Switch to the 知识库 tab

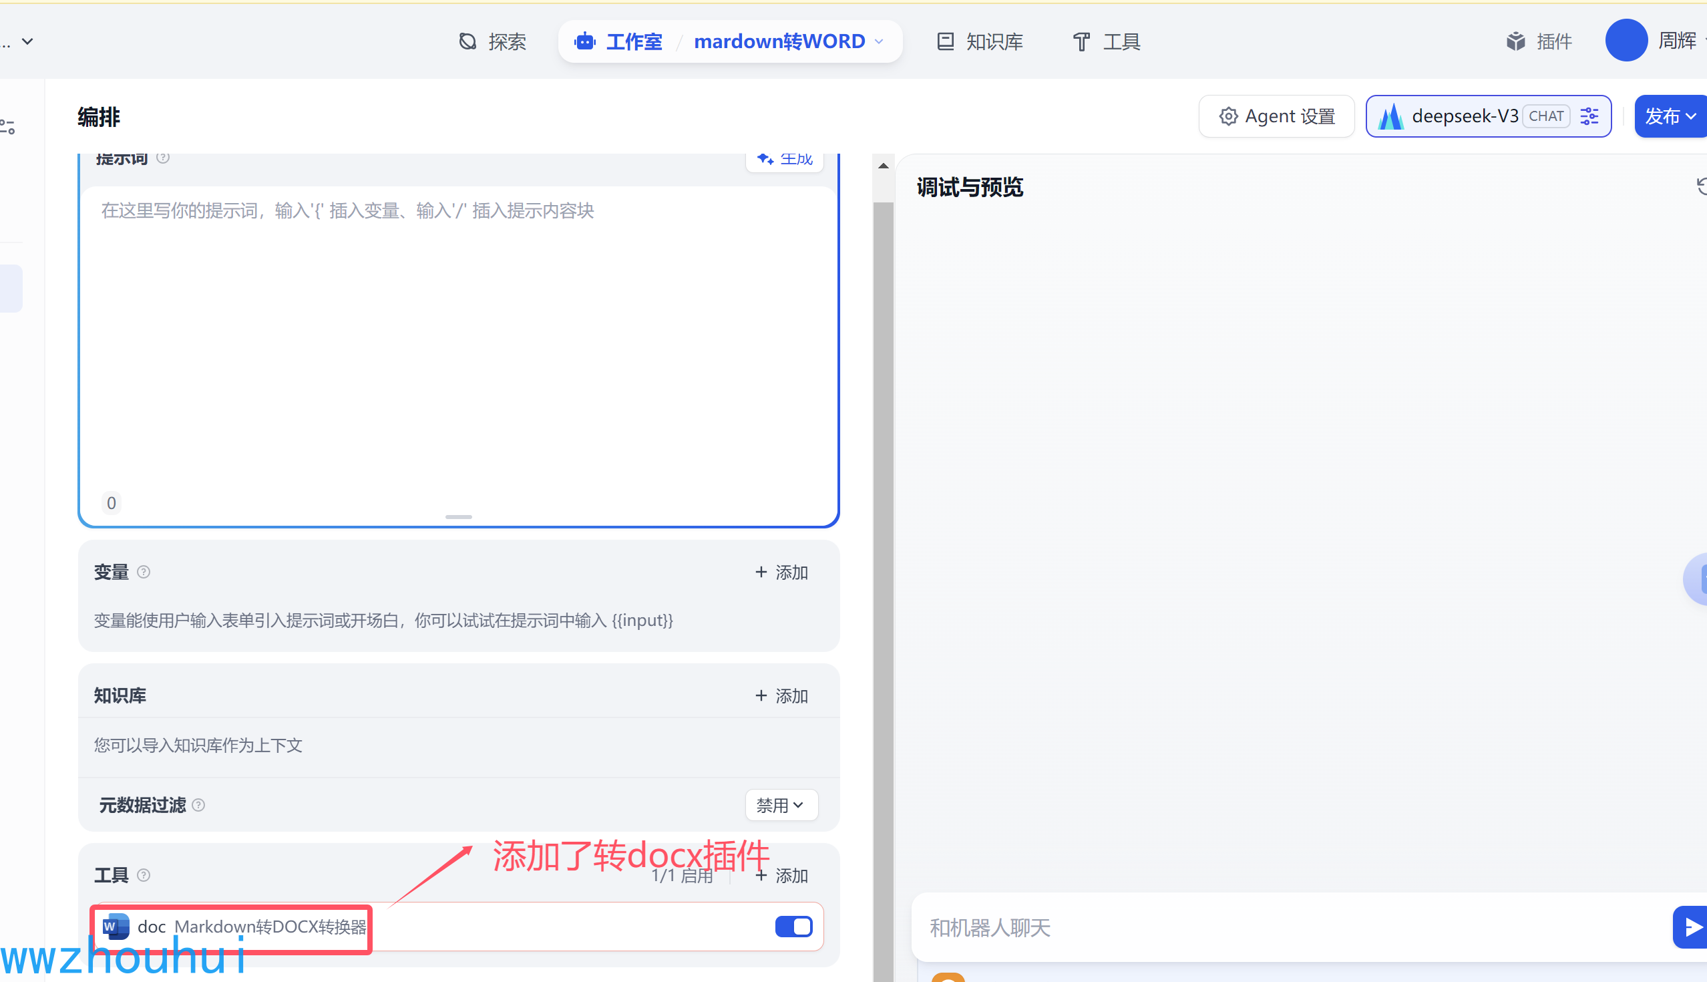point(980,41)
